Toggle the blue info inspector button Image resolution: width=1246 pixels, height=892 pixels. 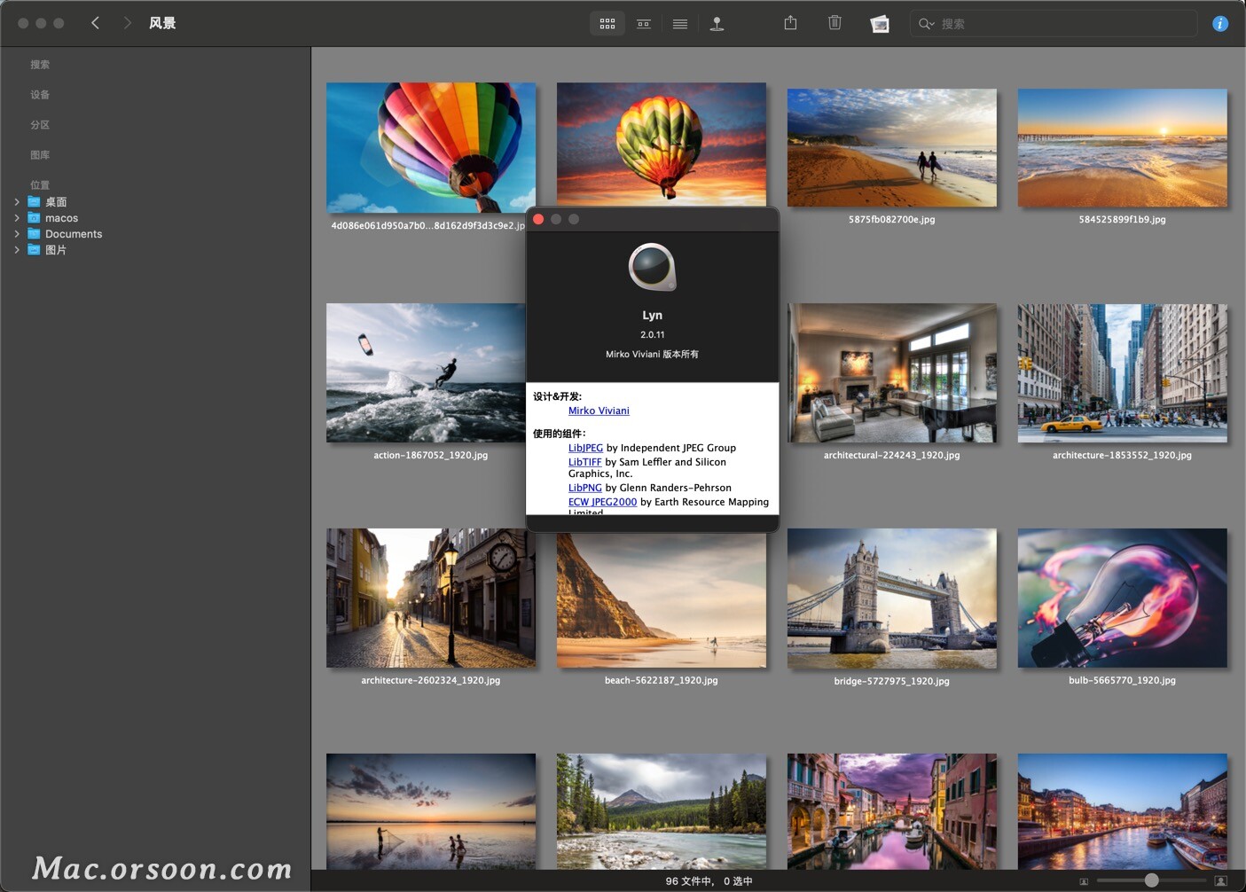click(x=1220, y=24)
